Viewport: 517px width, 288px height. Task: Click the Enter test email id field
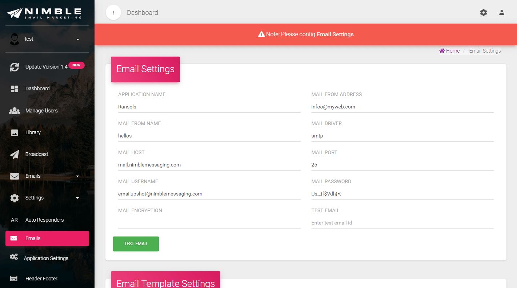402,223
